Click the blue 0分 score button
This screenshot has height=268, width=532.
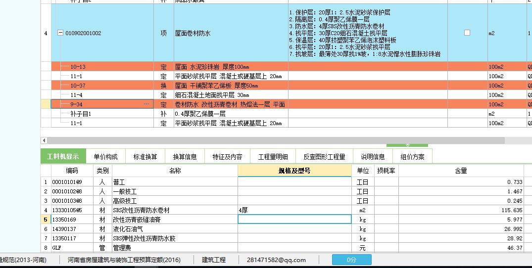click(x=351, y=260)
